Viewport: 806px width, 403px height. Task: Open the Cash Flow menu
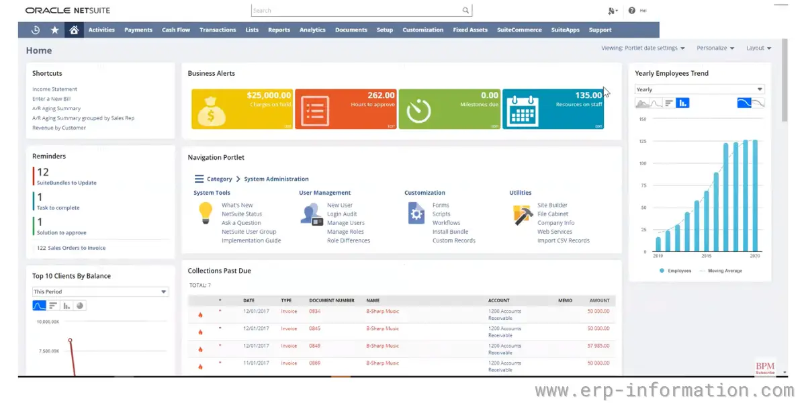click(176, 30)
